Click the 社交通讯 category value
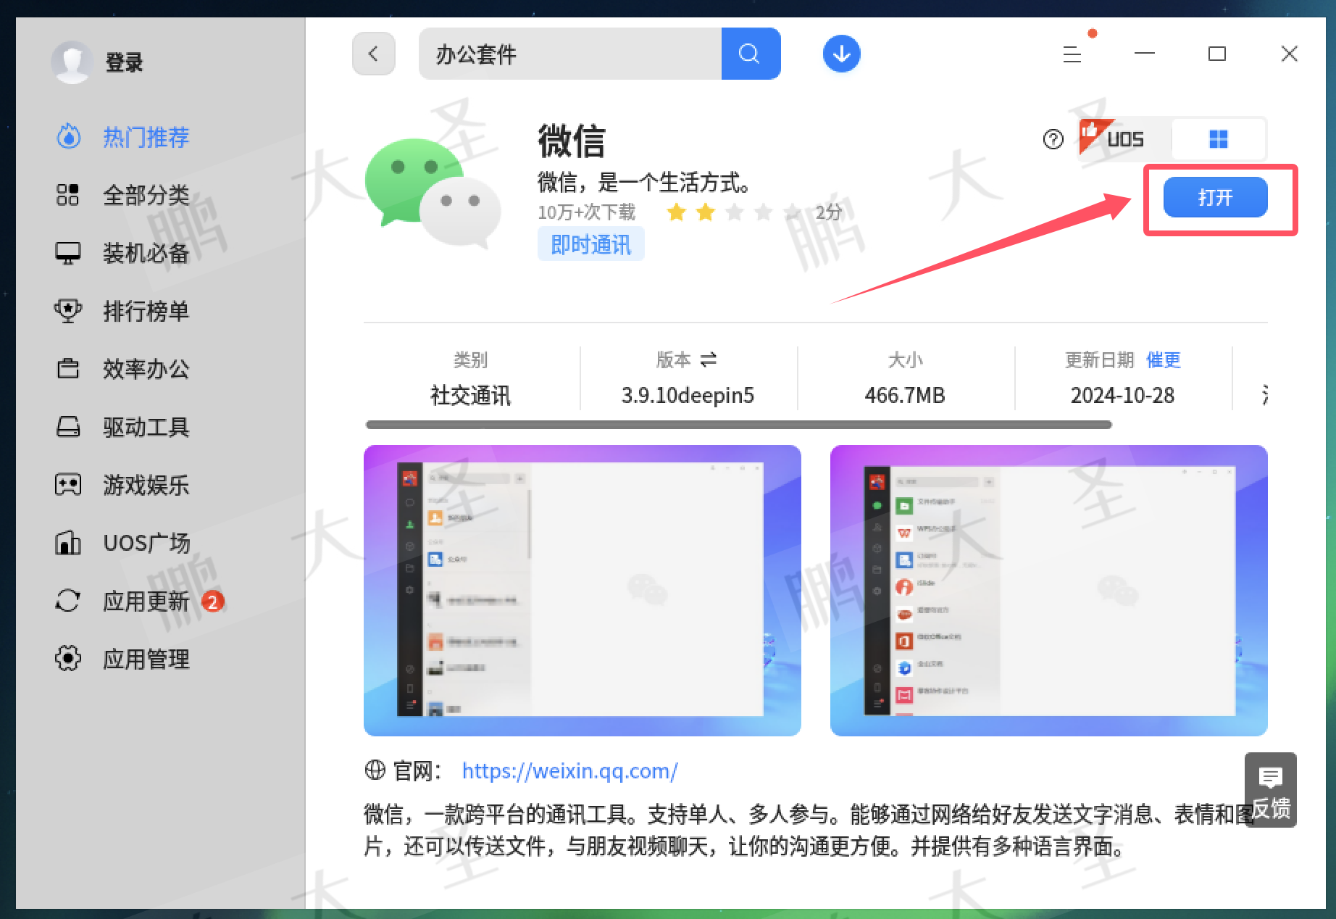 [470, 395]
